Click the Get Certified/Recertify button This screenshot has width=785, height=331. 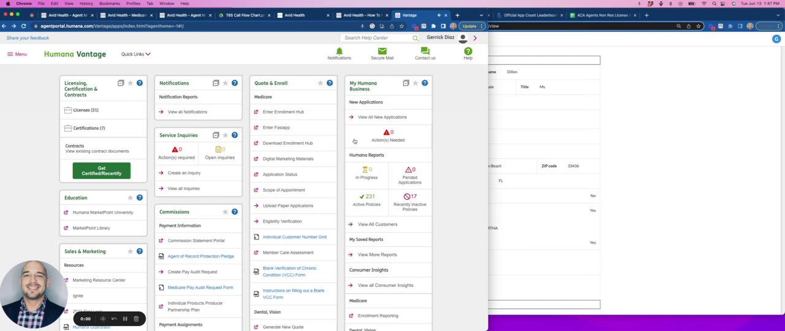101,170
